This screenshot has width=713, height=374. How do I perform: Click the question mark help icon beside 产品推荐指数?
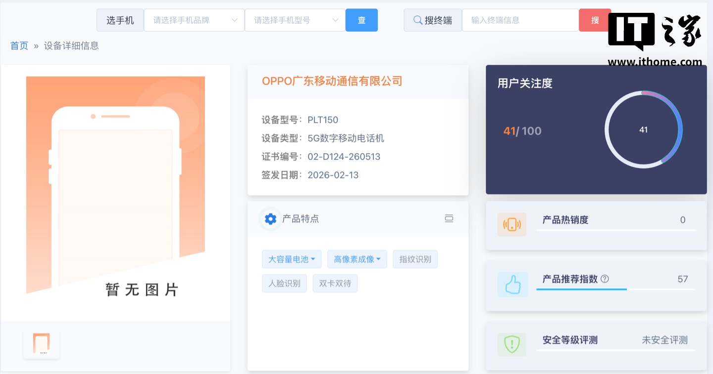(x=605, y=279)
